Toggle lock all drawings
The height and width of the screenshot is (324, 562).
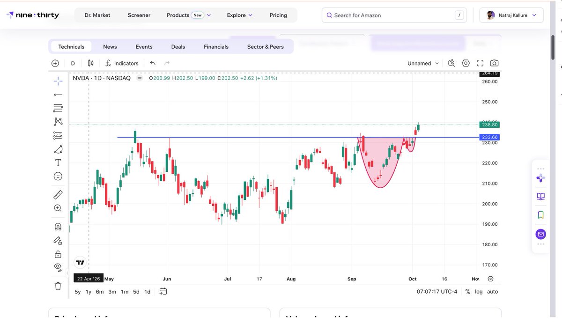click(x=58, y=254)
